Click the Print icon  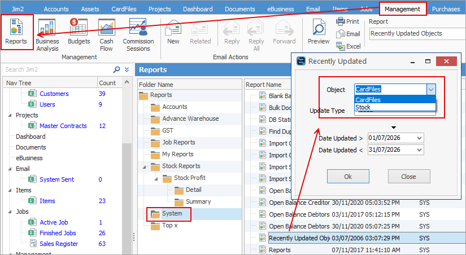[x=348, y=21]
